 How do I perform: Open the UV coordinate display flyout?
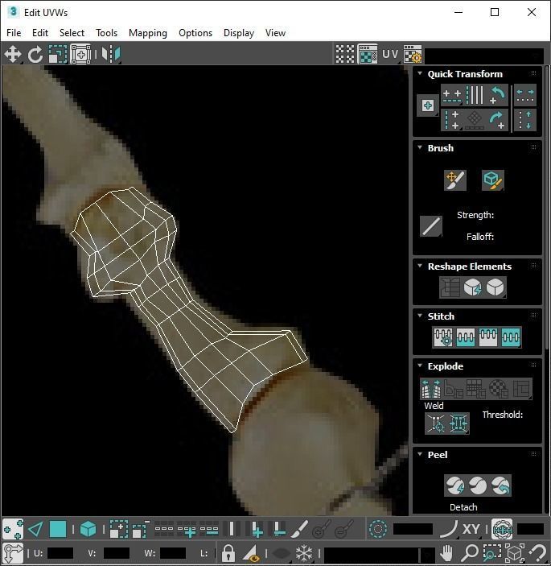(x=390, y=54)
